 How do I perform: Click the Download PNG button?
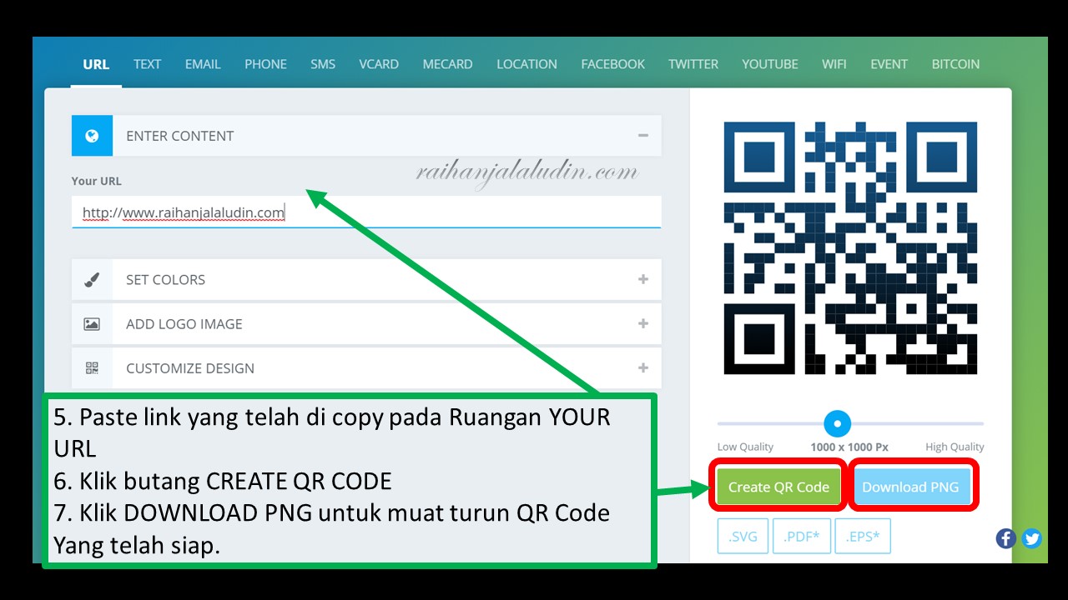(910, 487)
